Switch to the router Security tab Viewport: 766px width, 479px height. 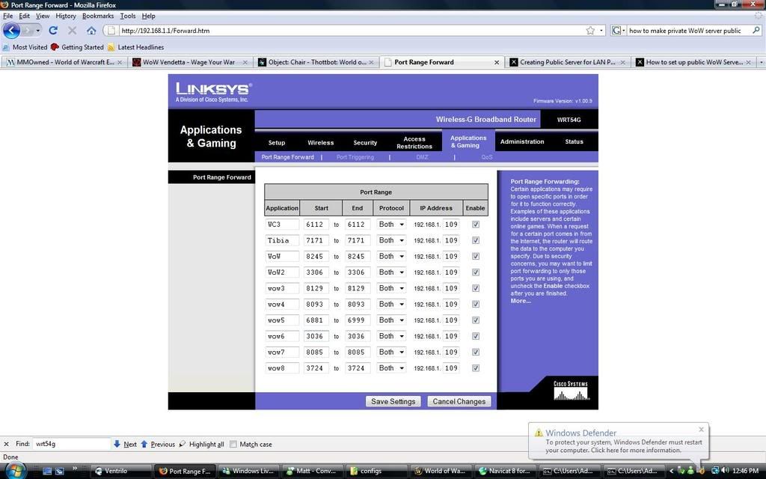click(x=365, y=143)
